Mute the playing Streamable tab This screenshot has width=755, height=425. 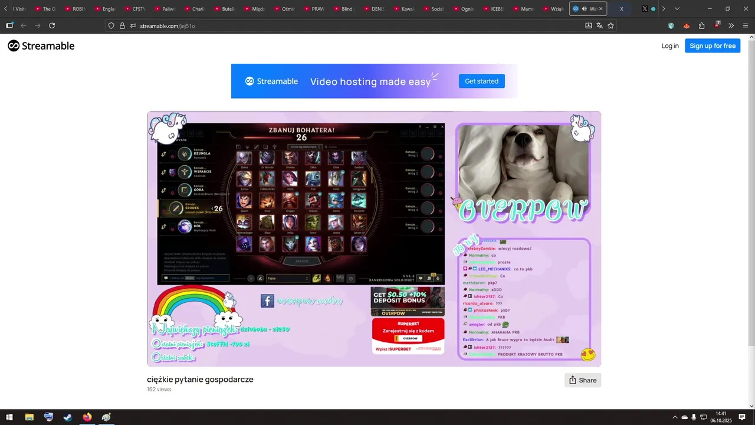pyautogui.click(x=584, y=9)
